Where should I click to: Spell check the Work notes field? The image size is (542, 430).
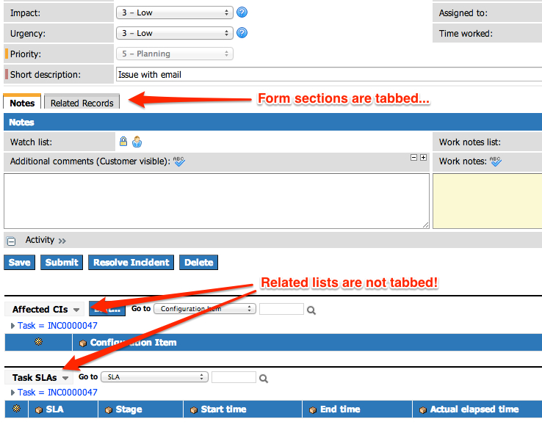click(496, 161)
